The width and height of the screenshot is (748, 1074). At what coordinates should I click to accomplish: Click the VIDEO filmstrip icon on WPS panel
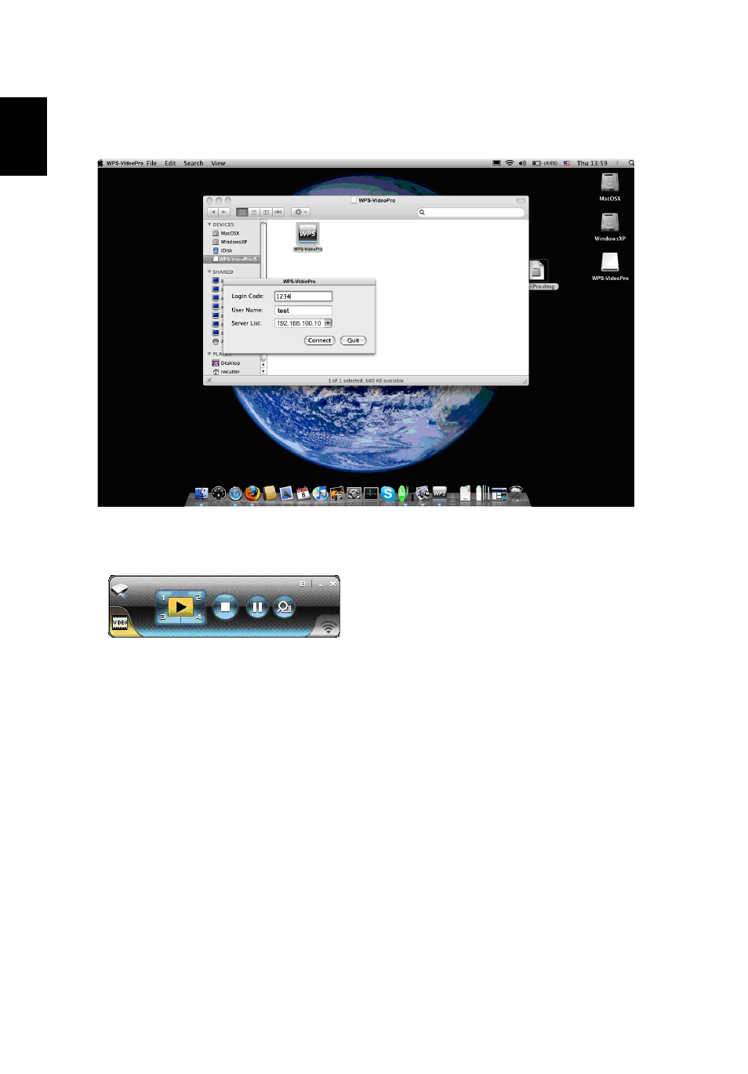point(120,623)
